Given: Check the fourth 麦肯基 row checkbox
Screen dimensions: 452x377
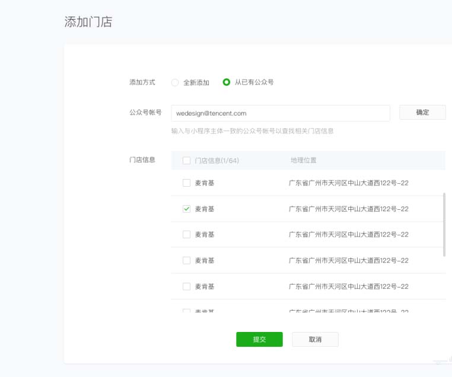Looking at the screenshot, I should tap(186, 260).
